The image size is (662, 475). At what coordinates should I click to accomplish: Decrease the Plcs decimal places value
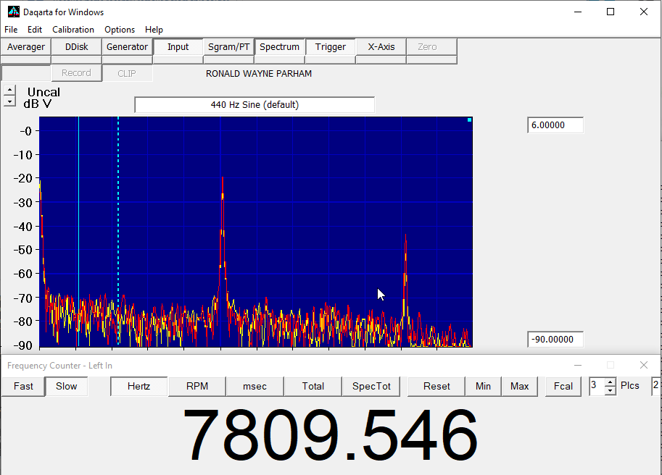tap(610, 391)
